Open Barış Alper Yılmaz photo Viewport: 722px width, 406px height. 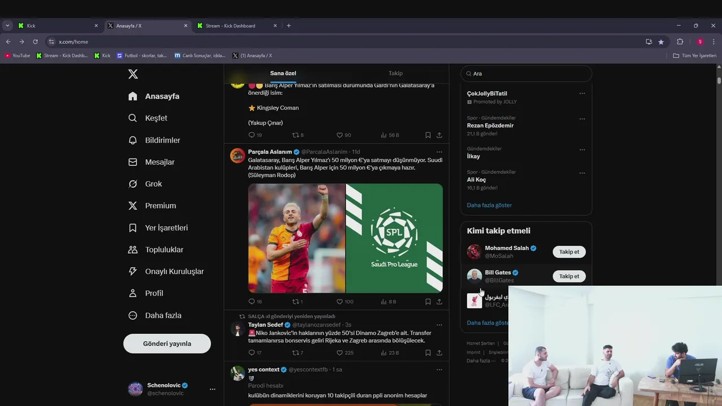(297, 238)
